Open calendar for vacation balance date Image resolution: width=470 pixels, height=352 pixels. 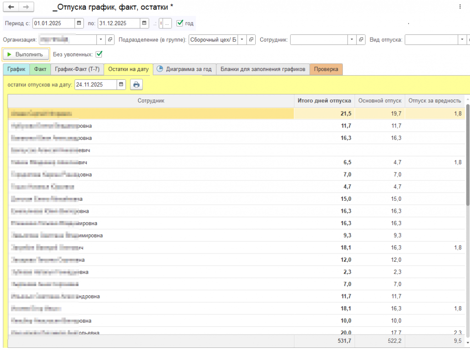[121, 84]
